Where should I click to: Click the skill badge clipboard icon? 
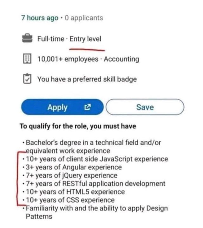point(27,79)
